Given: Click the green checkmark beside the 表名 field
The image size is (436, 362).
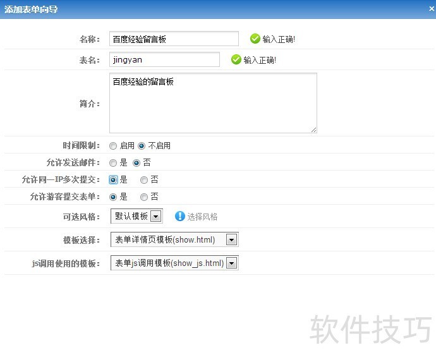Looking at the screenshot, I should pyautogui.click(x=236, y=59).
